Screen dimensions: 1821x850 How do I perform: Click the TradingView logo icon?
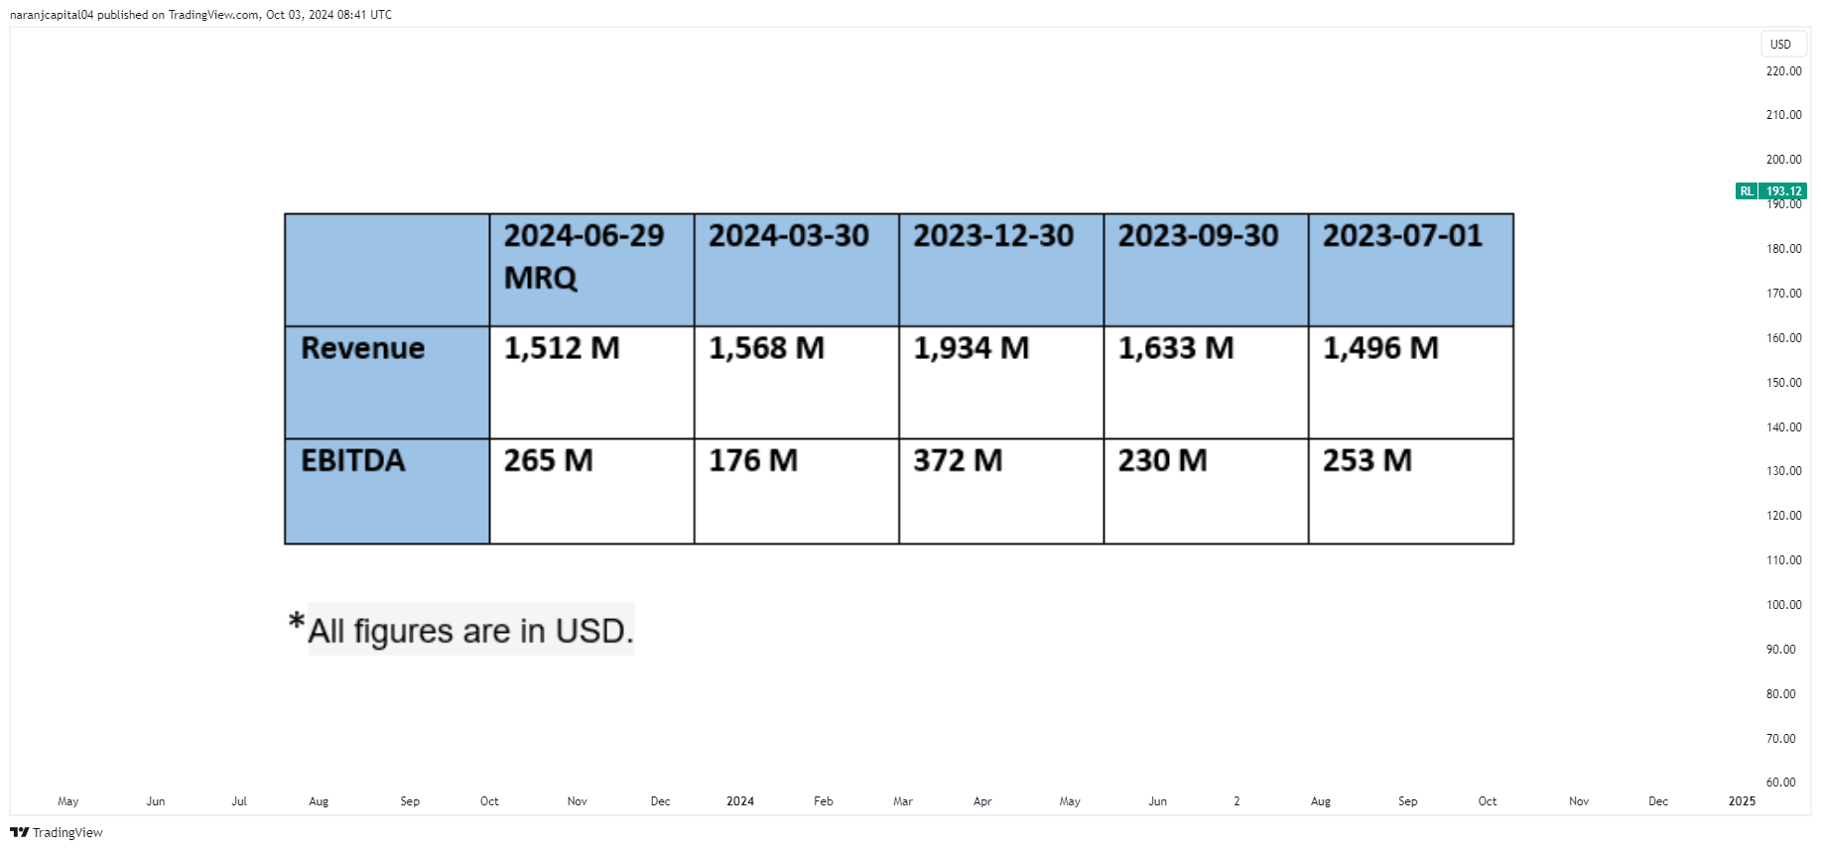(19, 832)
